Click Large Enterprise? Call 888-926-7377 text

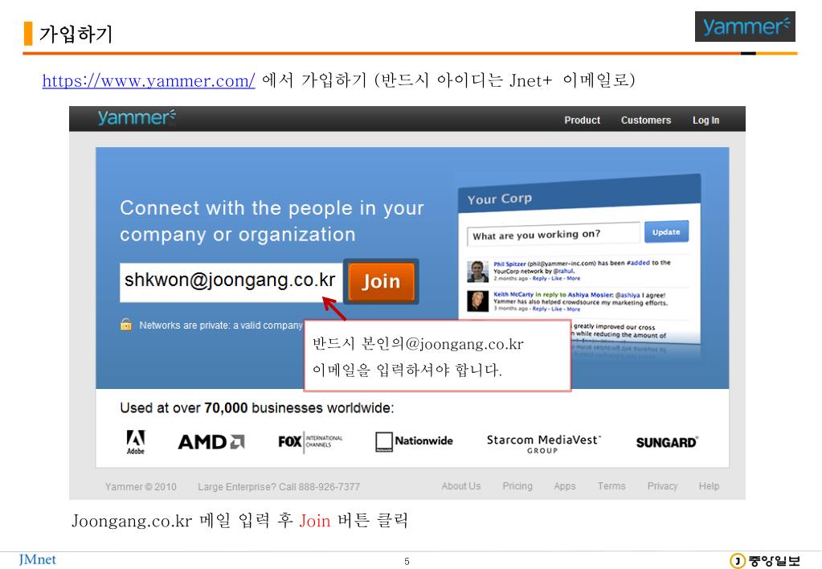point(279,487)
